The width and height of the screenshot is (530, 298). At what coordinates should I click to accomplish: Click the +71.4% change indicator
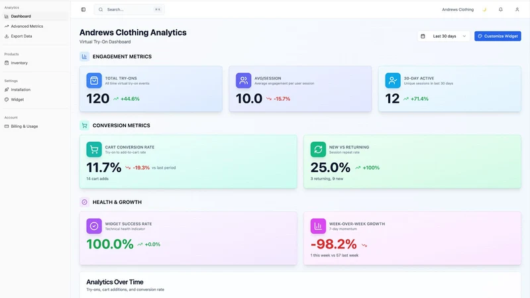(x=416, y=99)
